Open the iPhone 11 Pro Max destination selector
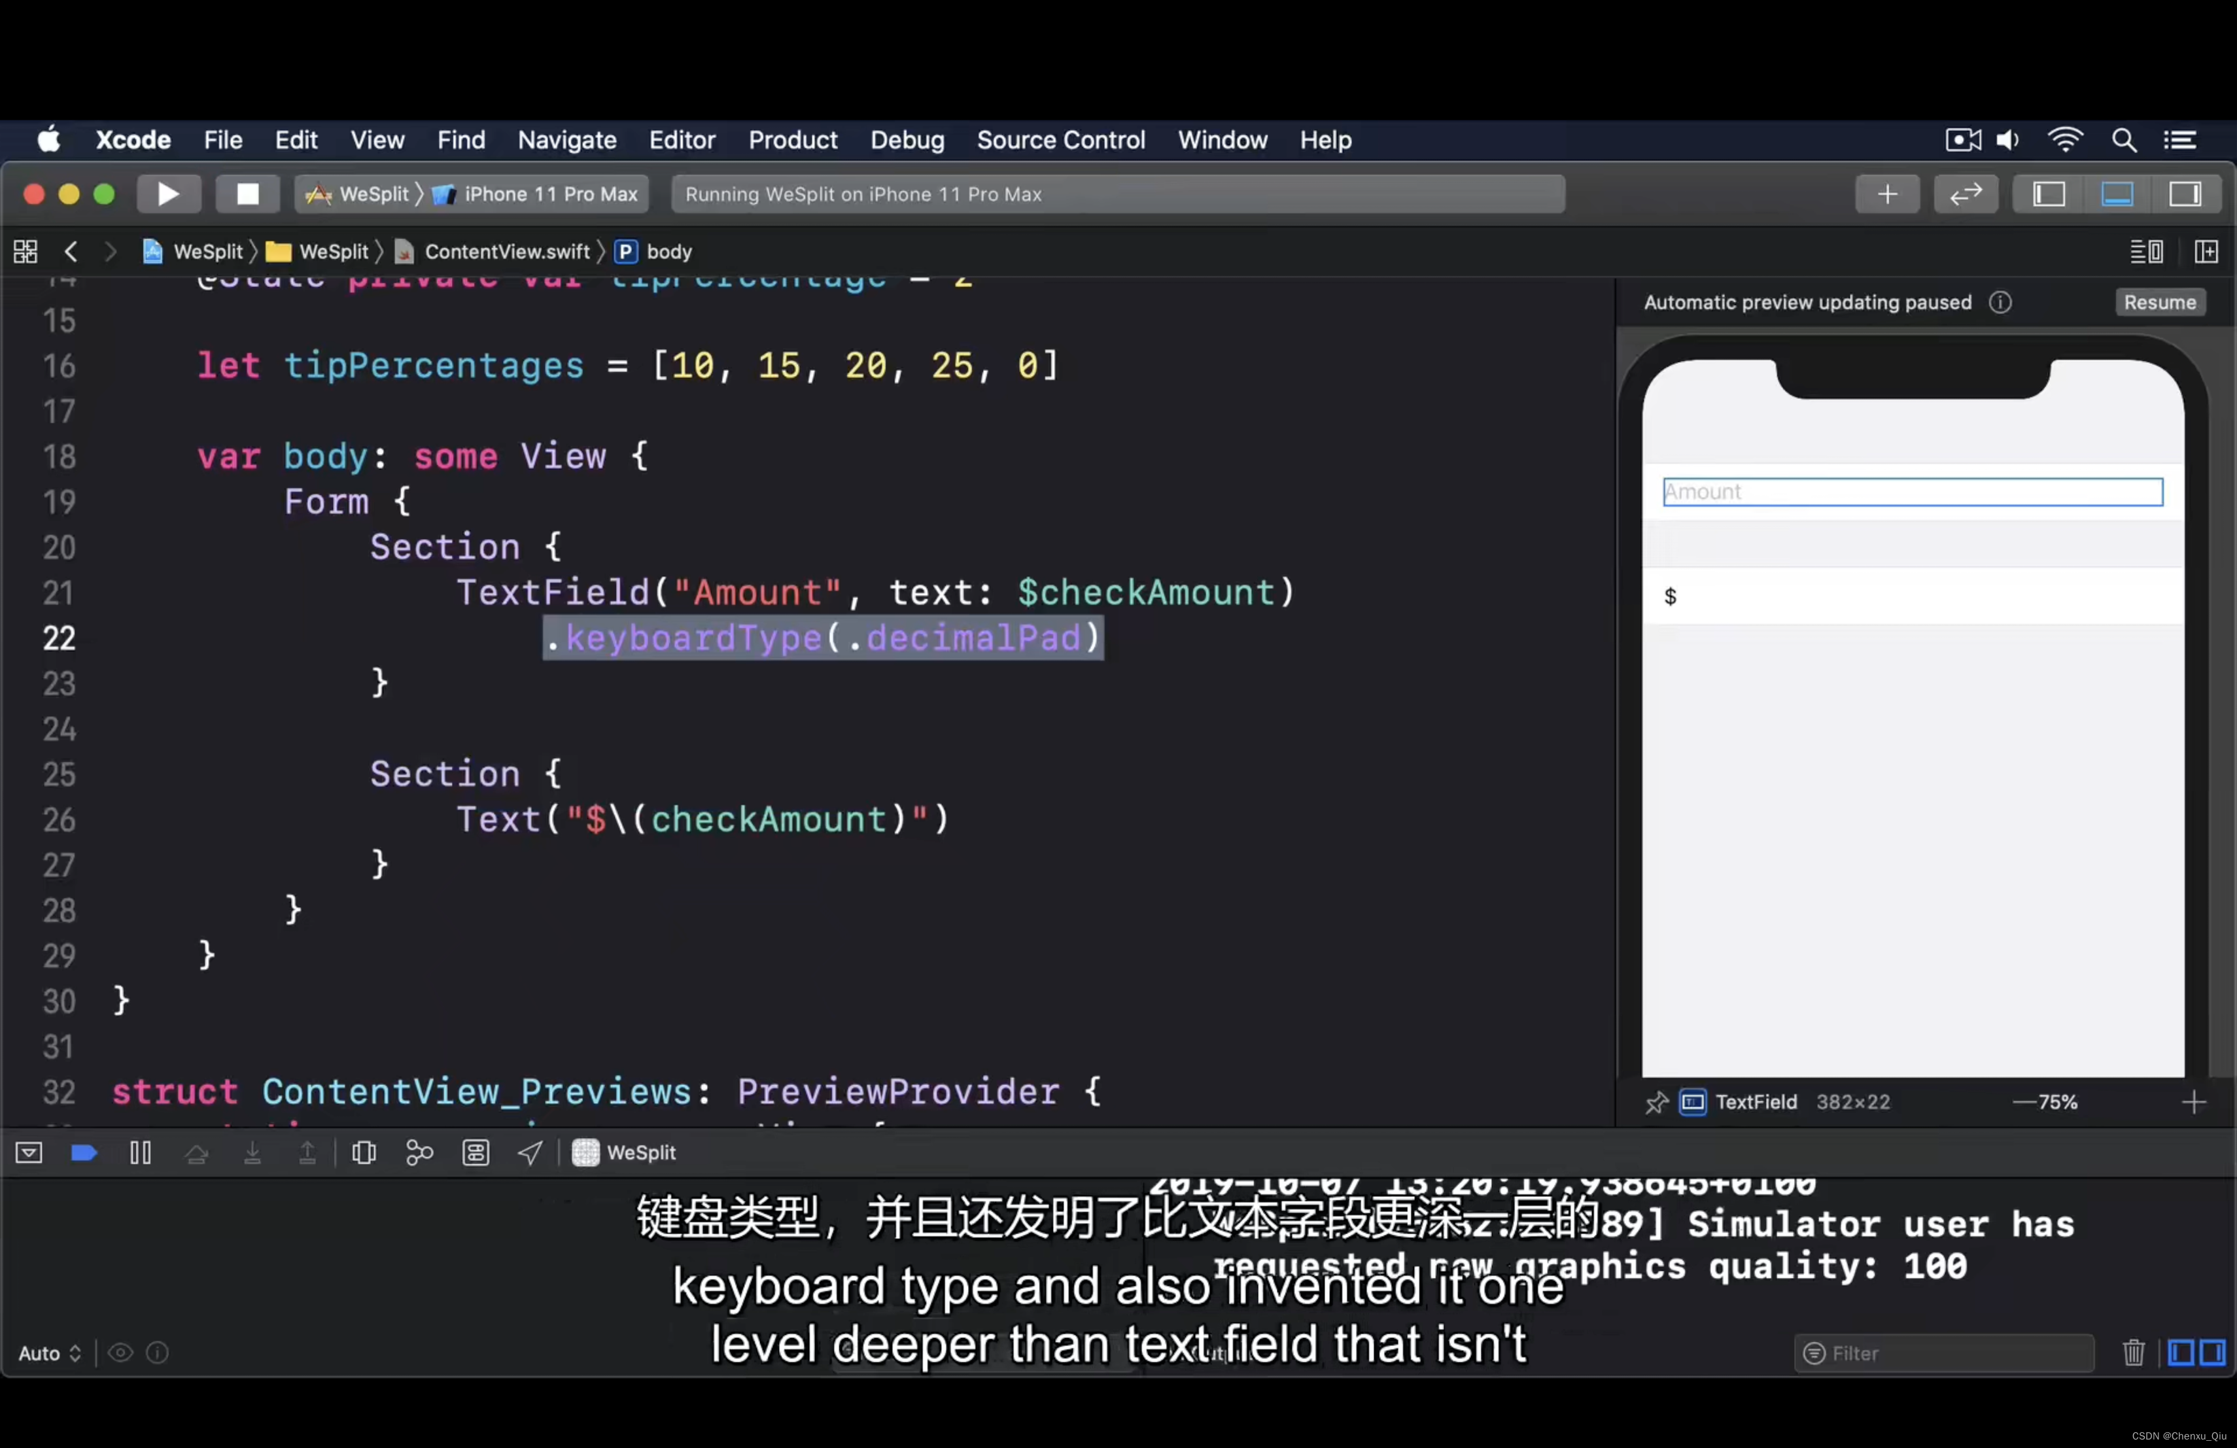2237x1448 pixels. coord(550,194)
